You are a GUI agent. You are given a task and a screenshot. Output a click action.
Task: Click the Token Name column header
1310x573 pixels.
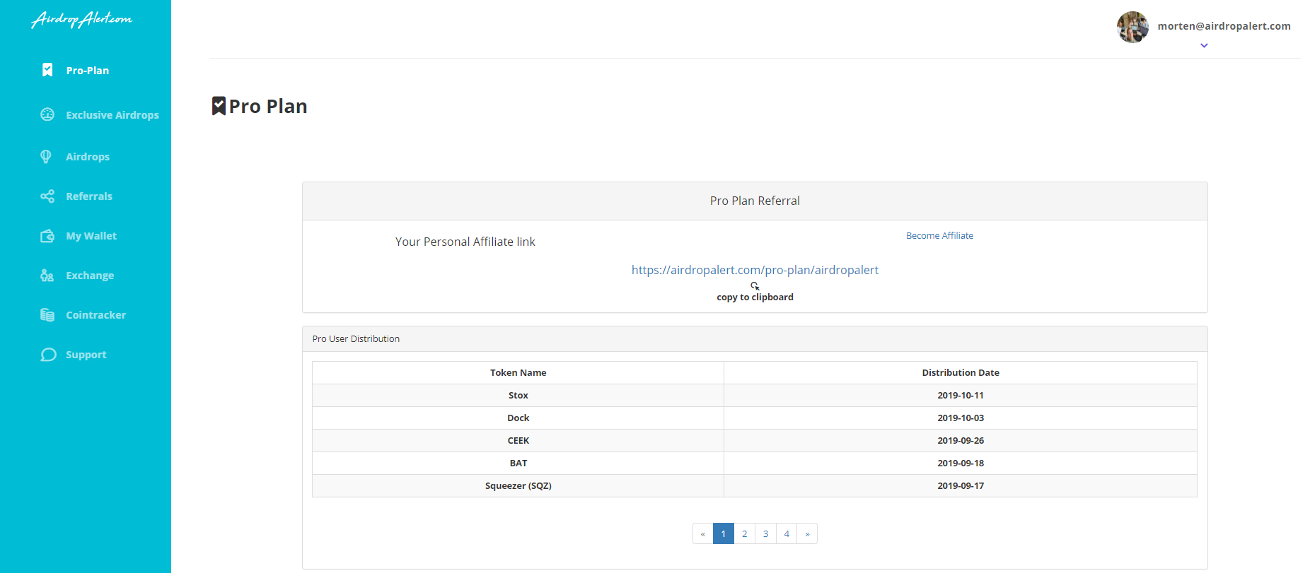coord(518,373)
